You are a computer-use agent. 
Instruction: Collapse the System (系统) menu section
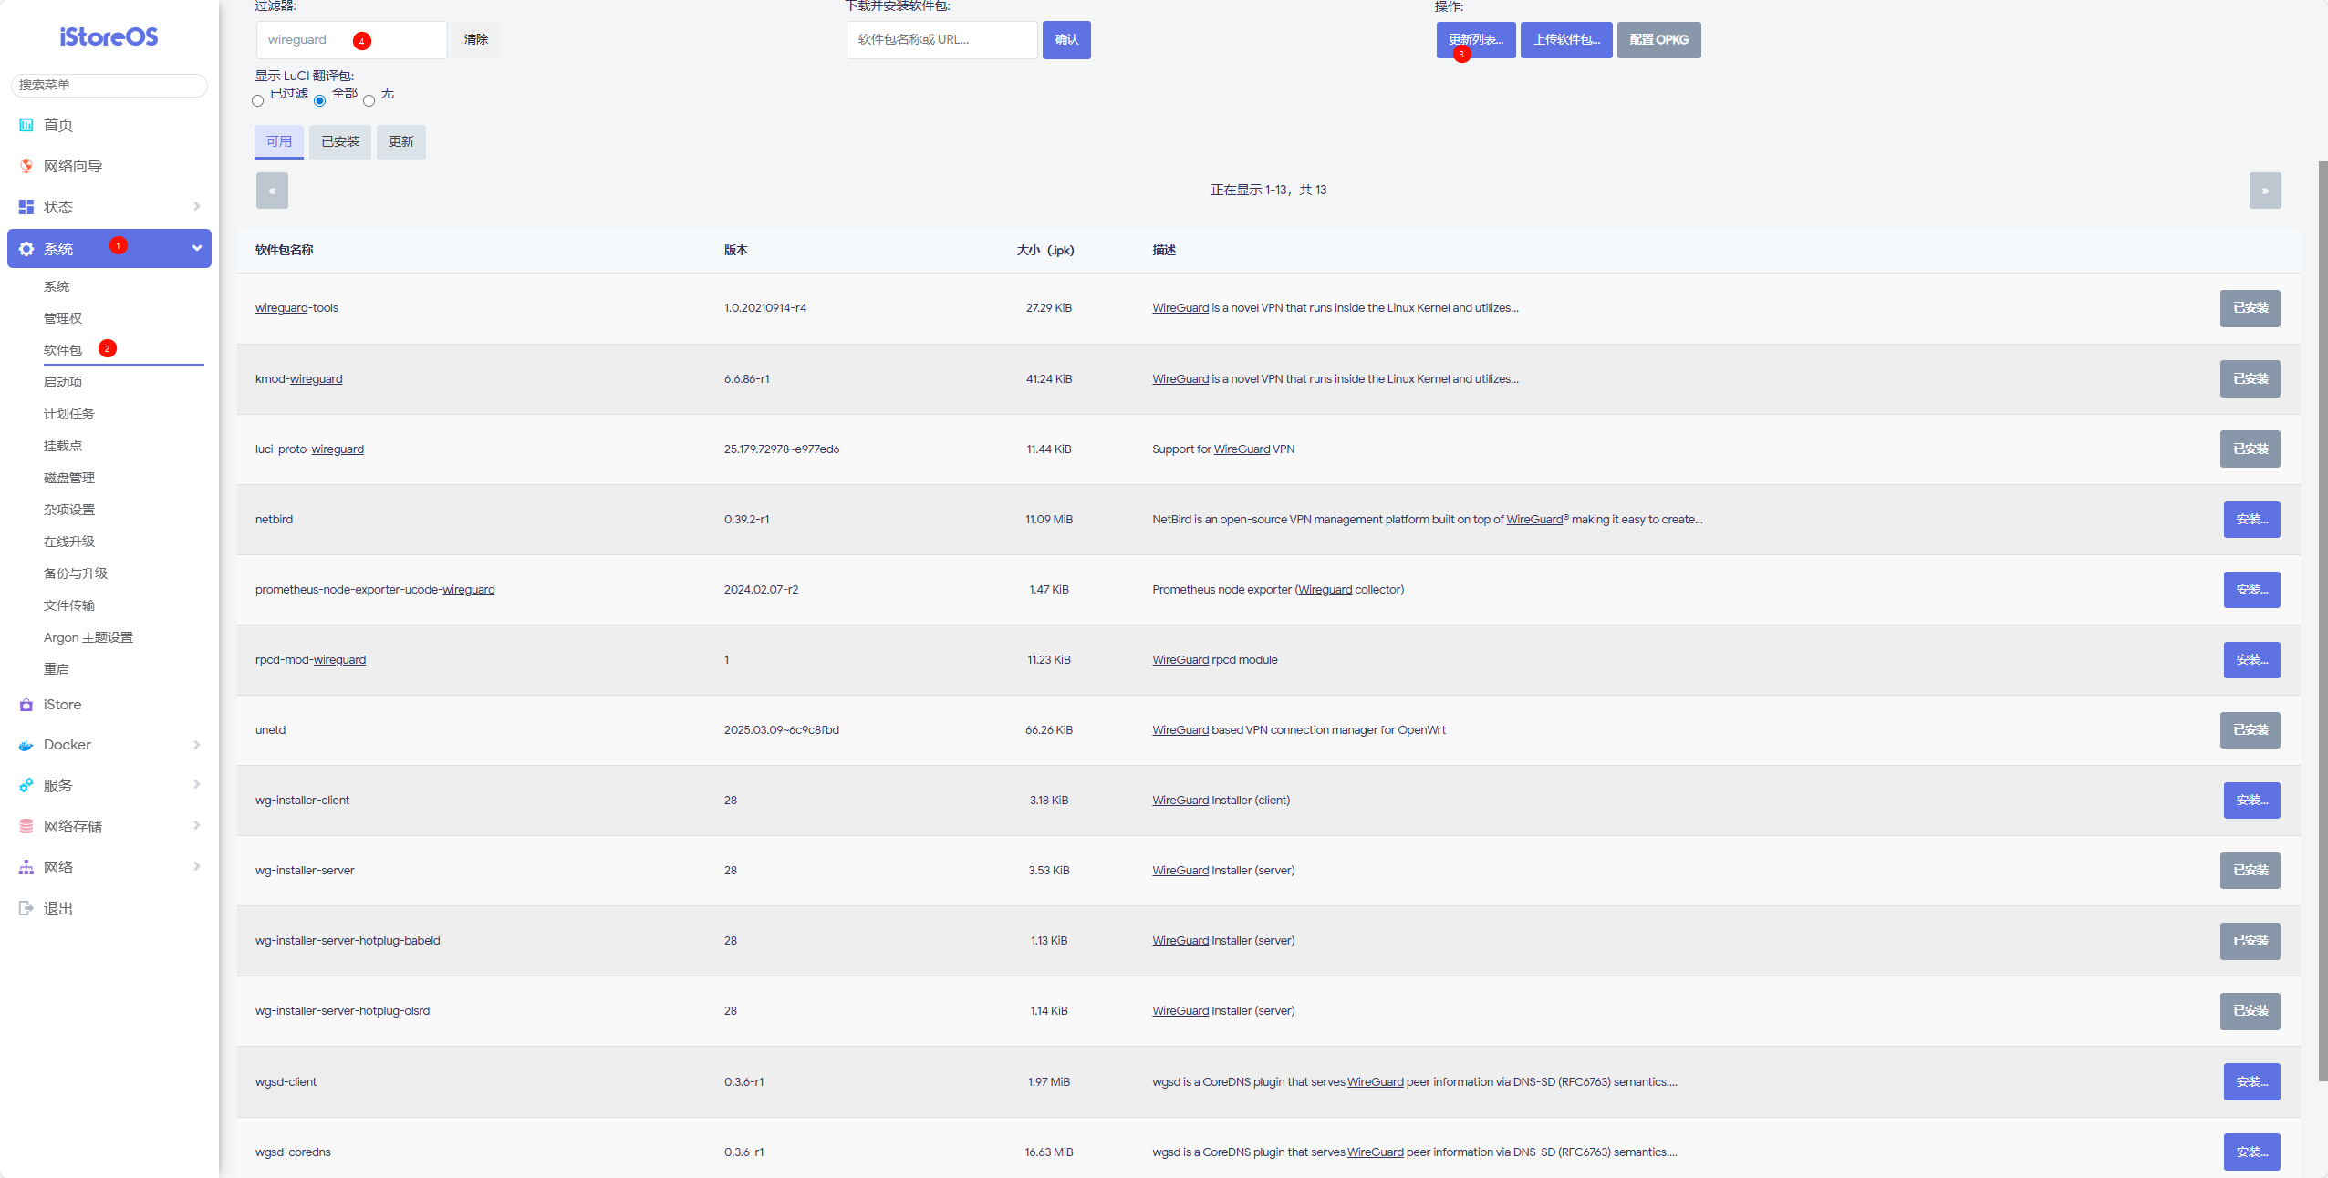point(196,248)
